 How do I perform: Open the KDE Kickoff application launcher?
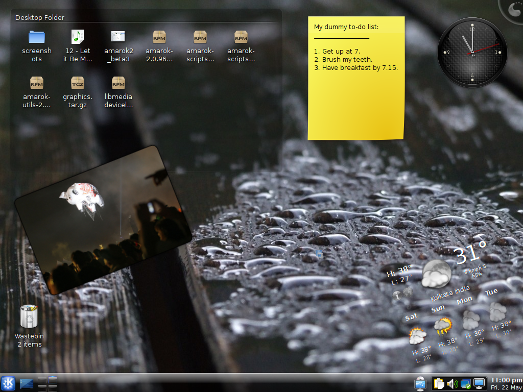(8, 383)
